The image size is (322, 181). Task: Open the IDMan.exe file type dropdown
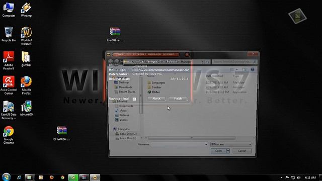point(231,144)
